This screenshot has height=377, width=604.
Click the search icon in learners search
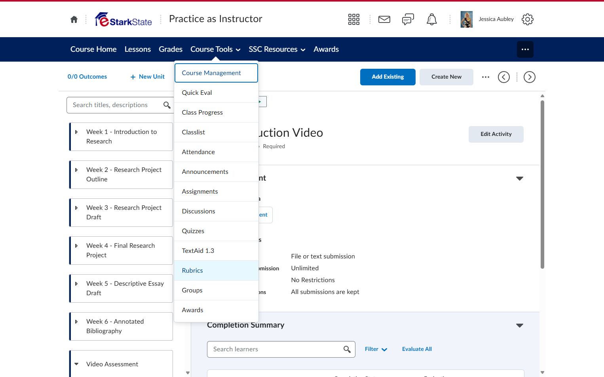[x=347, y=349]
